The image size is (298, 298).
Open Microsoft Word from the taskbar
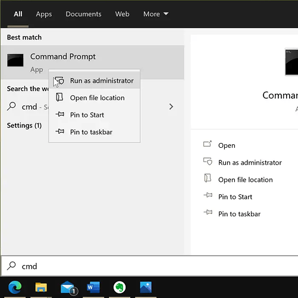93,287
